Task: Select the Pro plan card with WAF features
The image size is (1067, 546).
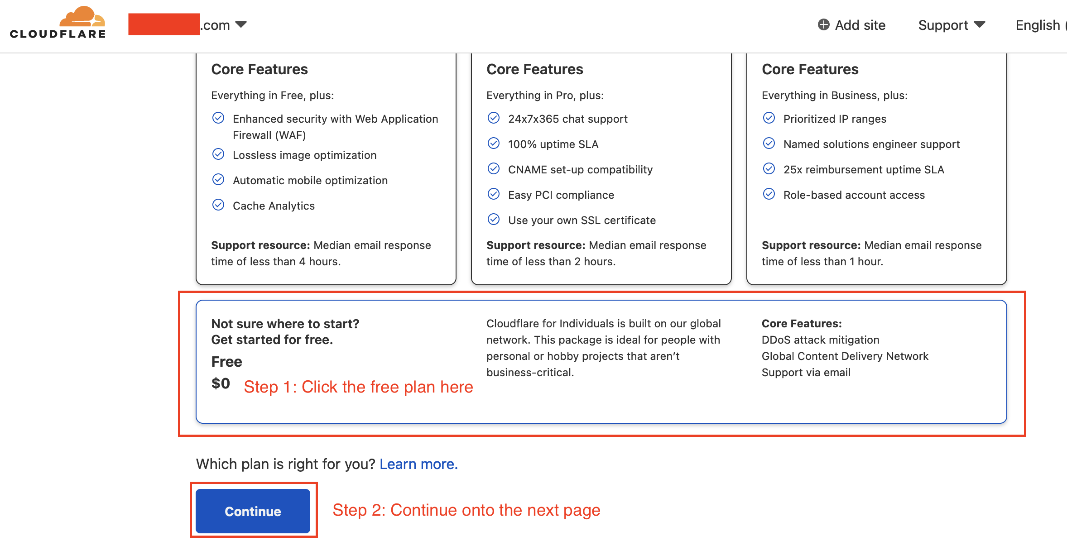Action: [326, 169]
